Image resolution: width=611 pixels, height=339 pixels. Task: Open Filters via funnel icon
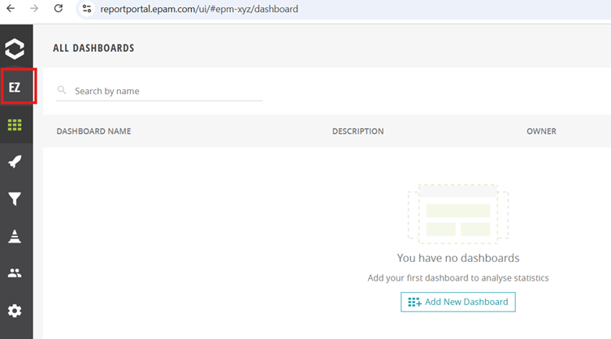point(15,199)
